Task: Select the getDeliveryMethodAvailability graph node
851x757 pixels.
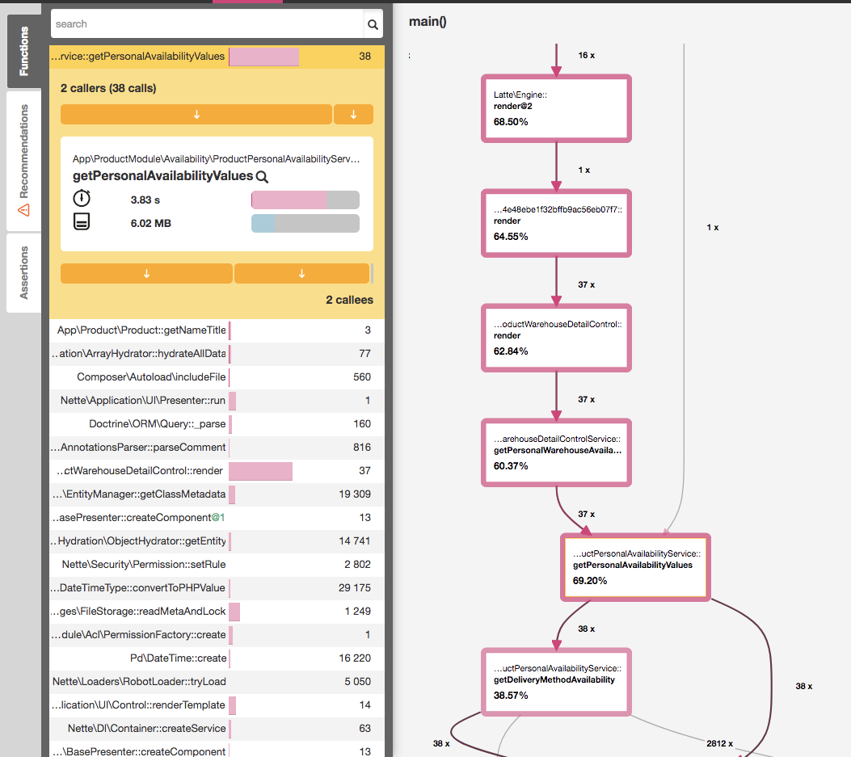Action: pos(556,682)
